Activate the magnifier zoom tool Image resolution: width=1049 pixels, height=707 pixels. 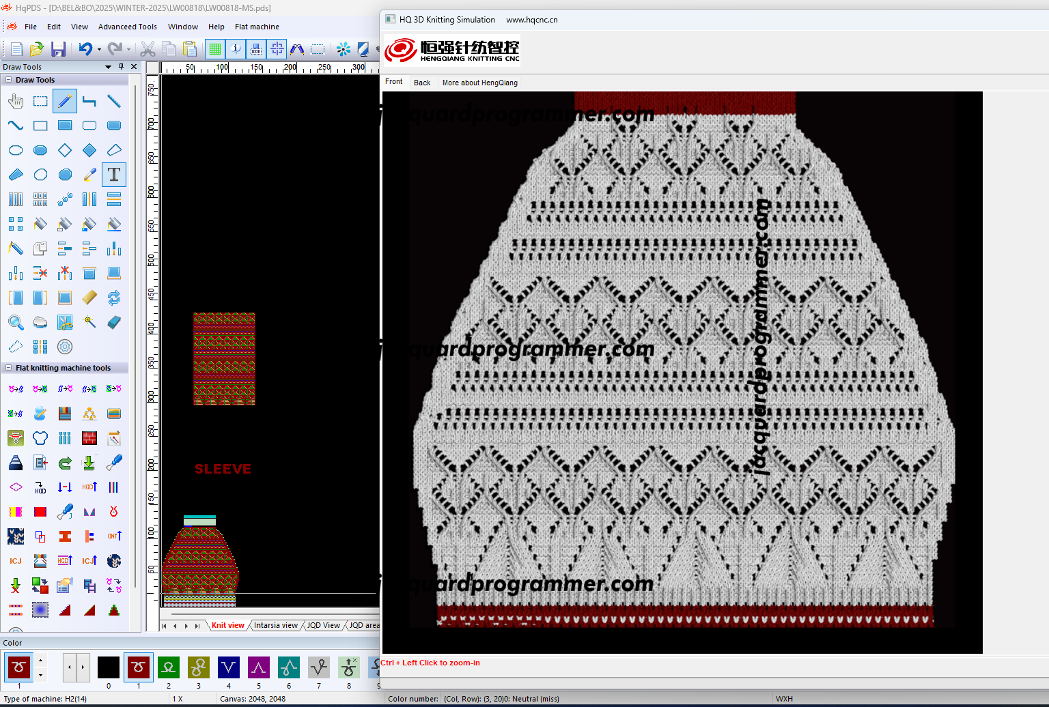[x=16, y=322]
